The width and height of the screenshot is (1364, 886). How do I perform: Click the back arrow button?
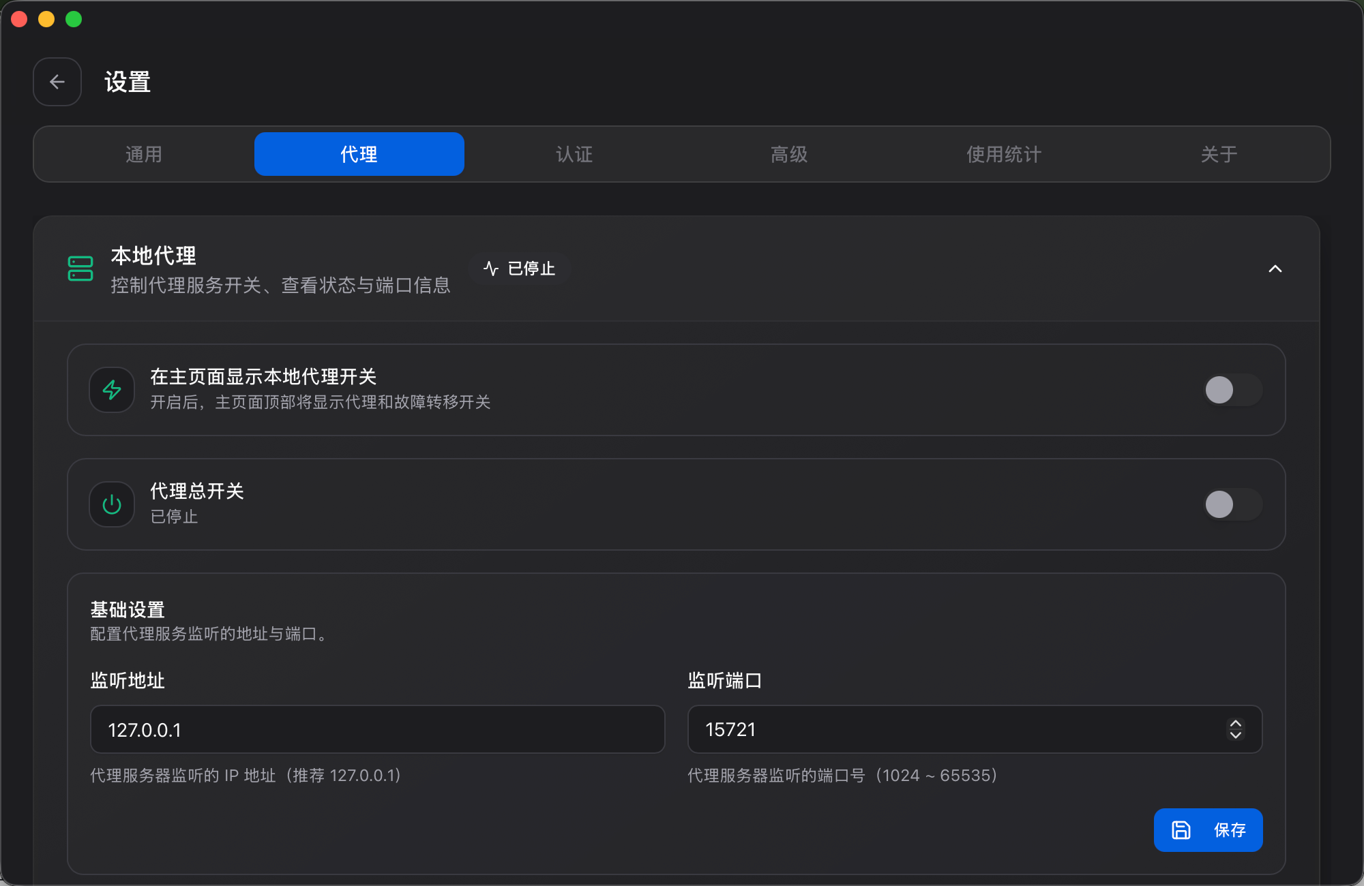(57, 82)
